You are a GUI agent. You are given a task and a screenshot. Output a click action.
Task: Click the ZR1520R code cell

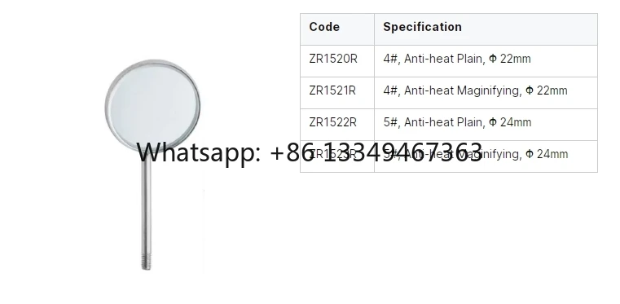337,61
